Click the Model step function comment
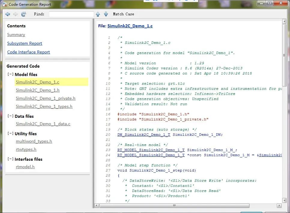The height and width of the screenshot is (213, 290). pos(147,165)
